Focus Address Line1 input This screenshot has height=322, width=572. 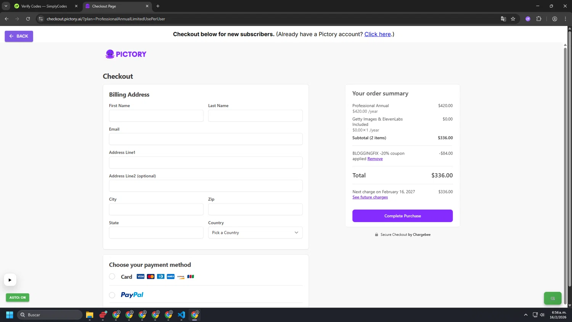tap(206, 163)
